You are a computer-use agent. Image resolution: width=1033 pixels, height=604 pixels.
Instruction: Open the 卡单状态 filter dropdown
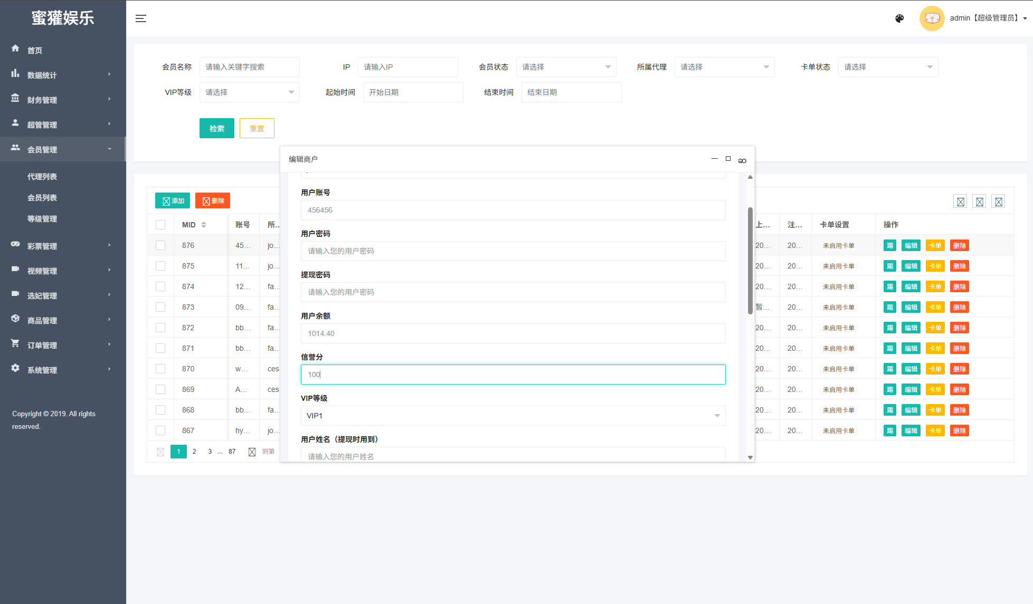click(x=888, y=67)
